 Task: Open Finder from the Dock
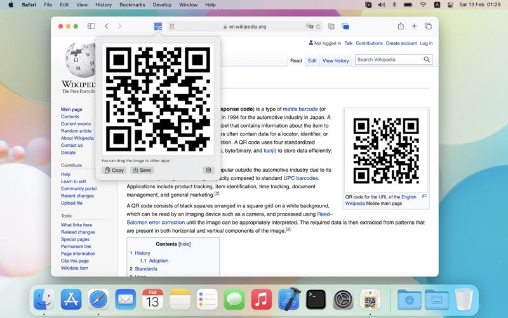[44, 299]
